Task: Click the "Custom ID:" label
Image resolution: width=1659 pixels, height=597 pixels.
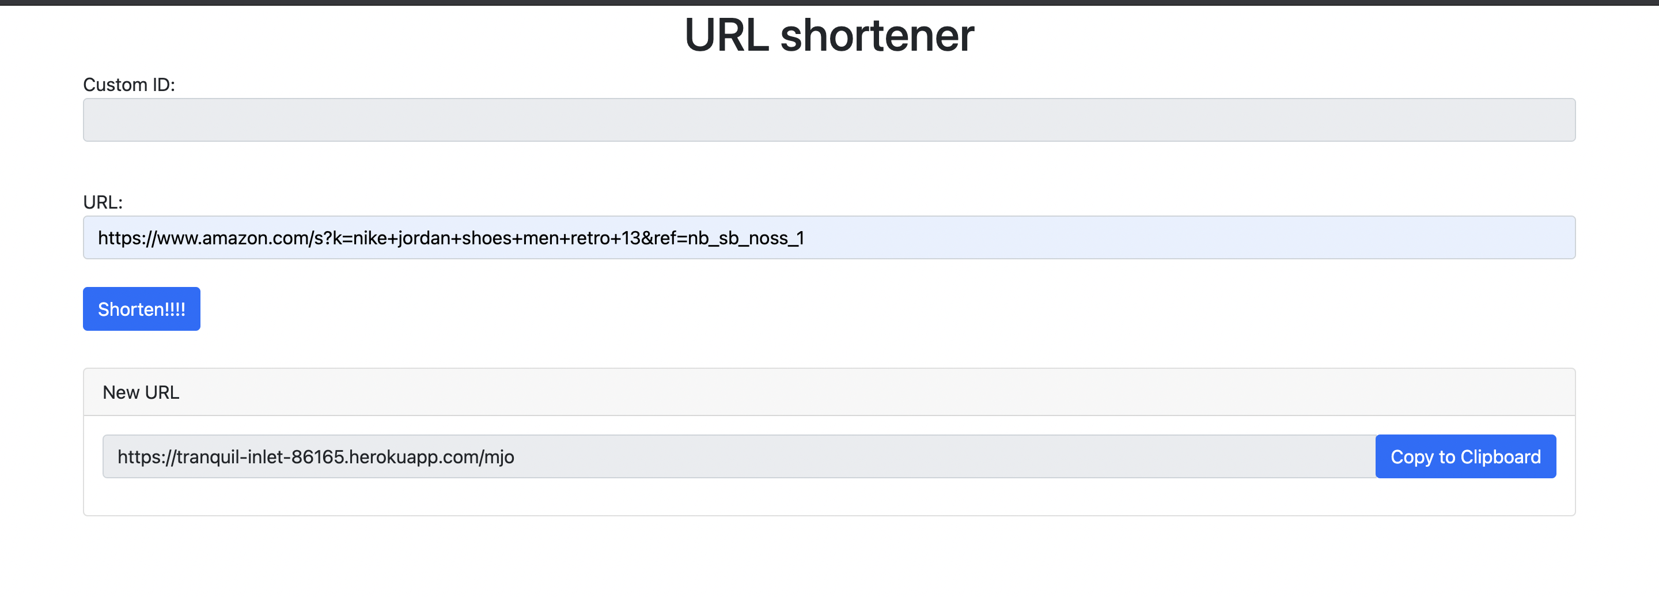Action: [129, 84]
